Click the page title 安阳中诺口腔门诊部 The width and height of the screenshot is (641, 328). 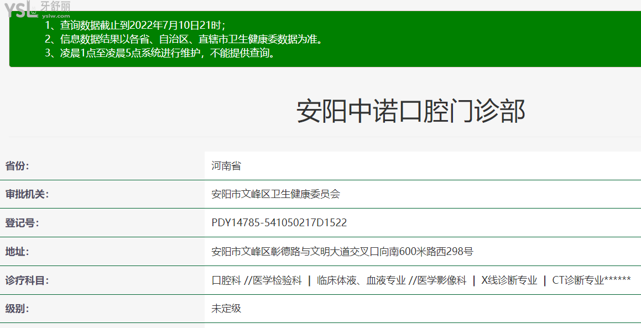(410, 111)
